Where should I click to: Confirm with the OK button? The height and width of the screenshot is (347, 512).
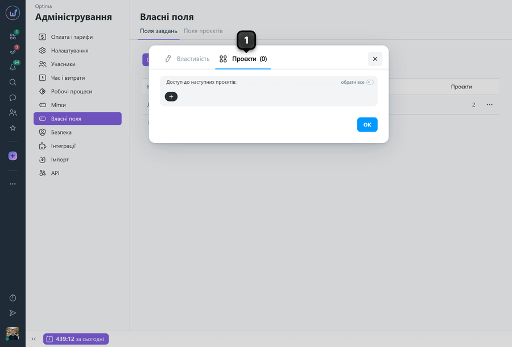(x=367, y=125)
